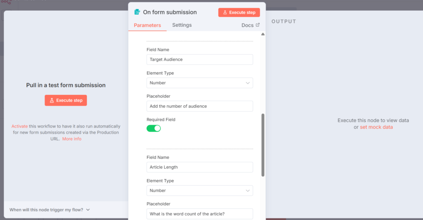Click the scroll-up arrow above the parameters scrollbar
This screenshot has width=423, height=220.
[x=263, y=34]
